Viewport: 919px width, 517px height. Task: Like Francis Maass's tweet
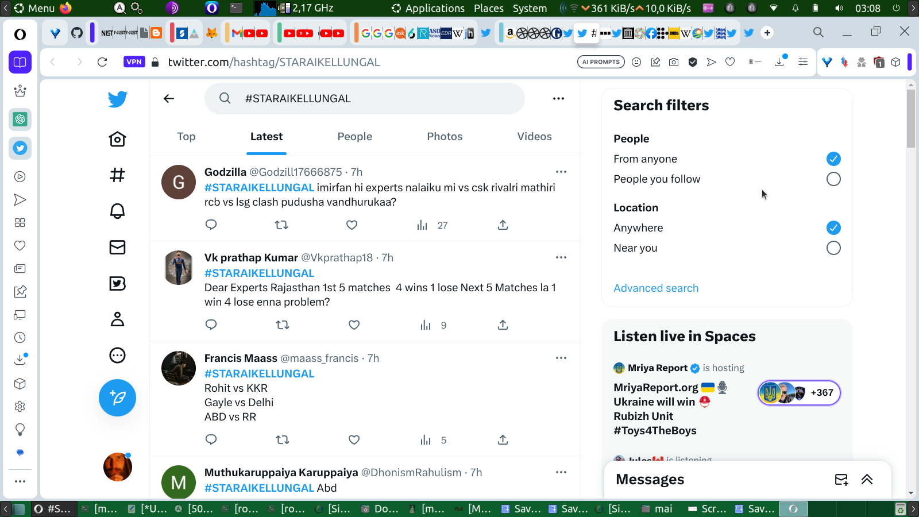(354, 439)
